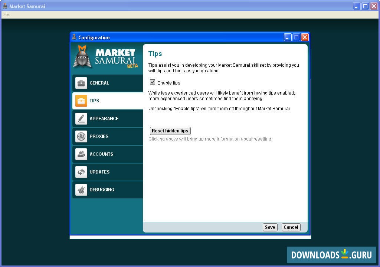Open the DEBUGGING tab
380x267 pixels.
(x=108, y=190)
